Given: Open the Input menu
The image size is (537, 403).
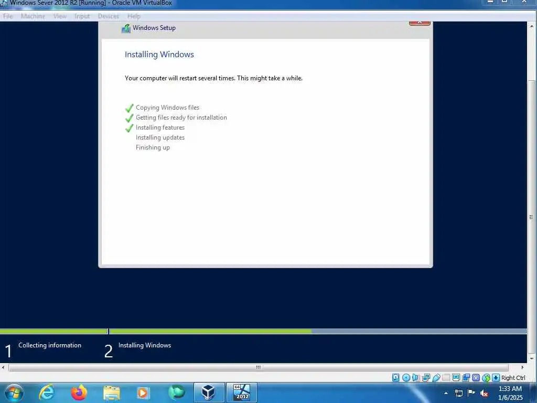Looking at the screenshot, I should 82,16.
